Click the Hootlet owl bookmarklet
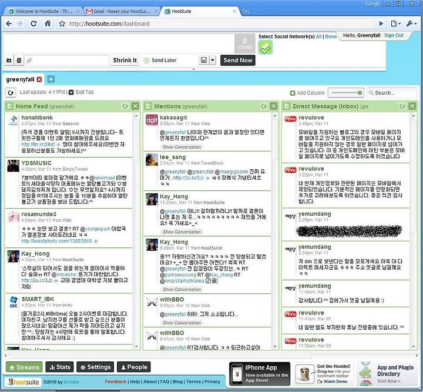The width and height of the screenshot is (423, 392). pos(305,374)
